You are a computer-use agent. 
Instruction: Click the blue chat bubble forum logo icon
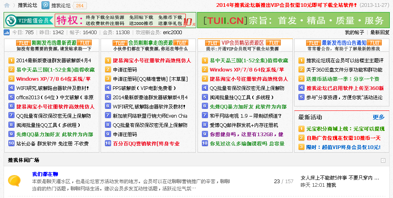click(45, 5)
